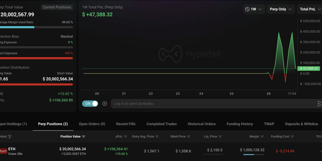Click the liquidation price $ 2,150.5

click(215, 150)
